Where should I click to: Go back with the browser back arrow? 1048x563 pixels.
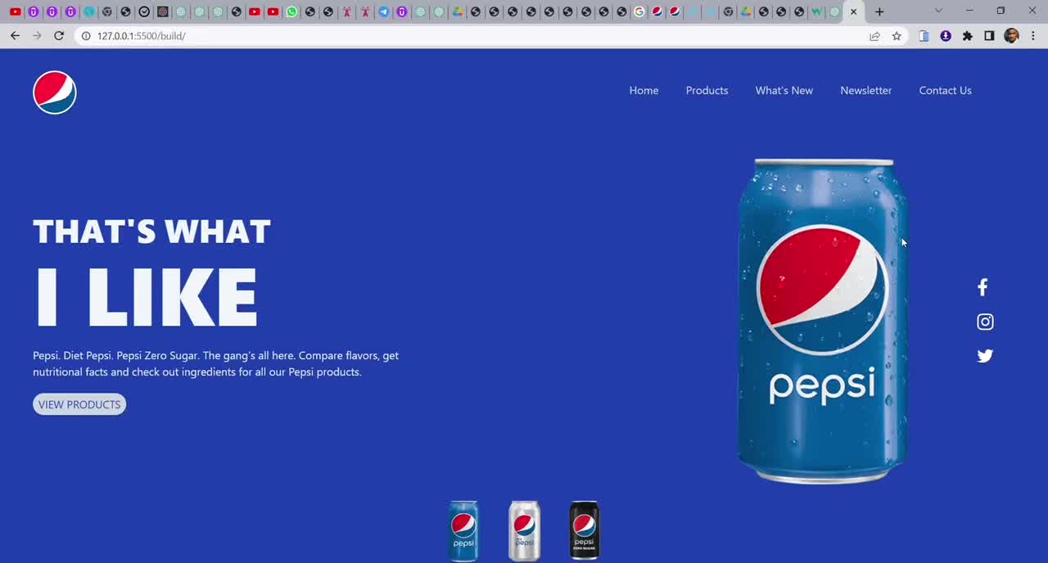tap(15, 36)
